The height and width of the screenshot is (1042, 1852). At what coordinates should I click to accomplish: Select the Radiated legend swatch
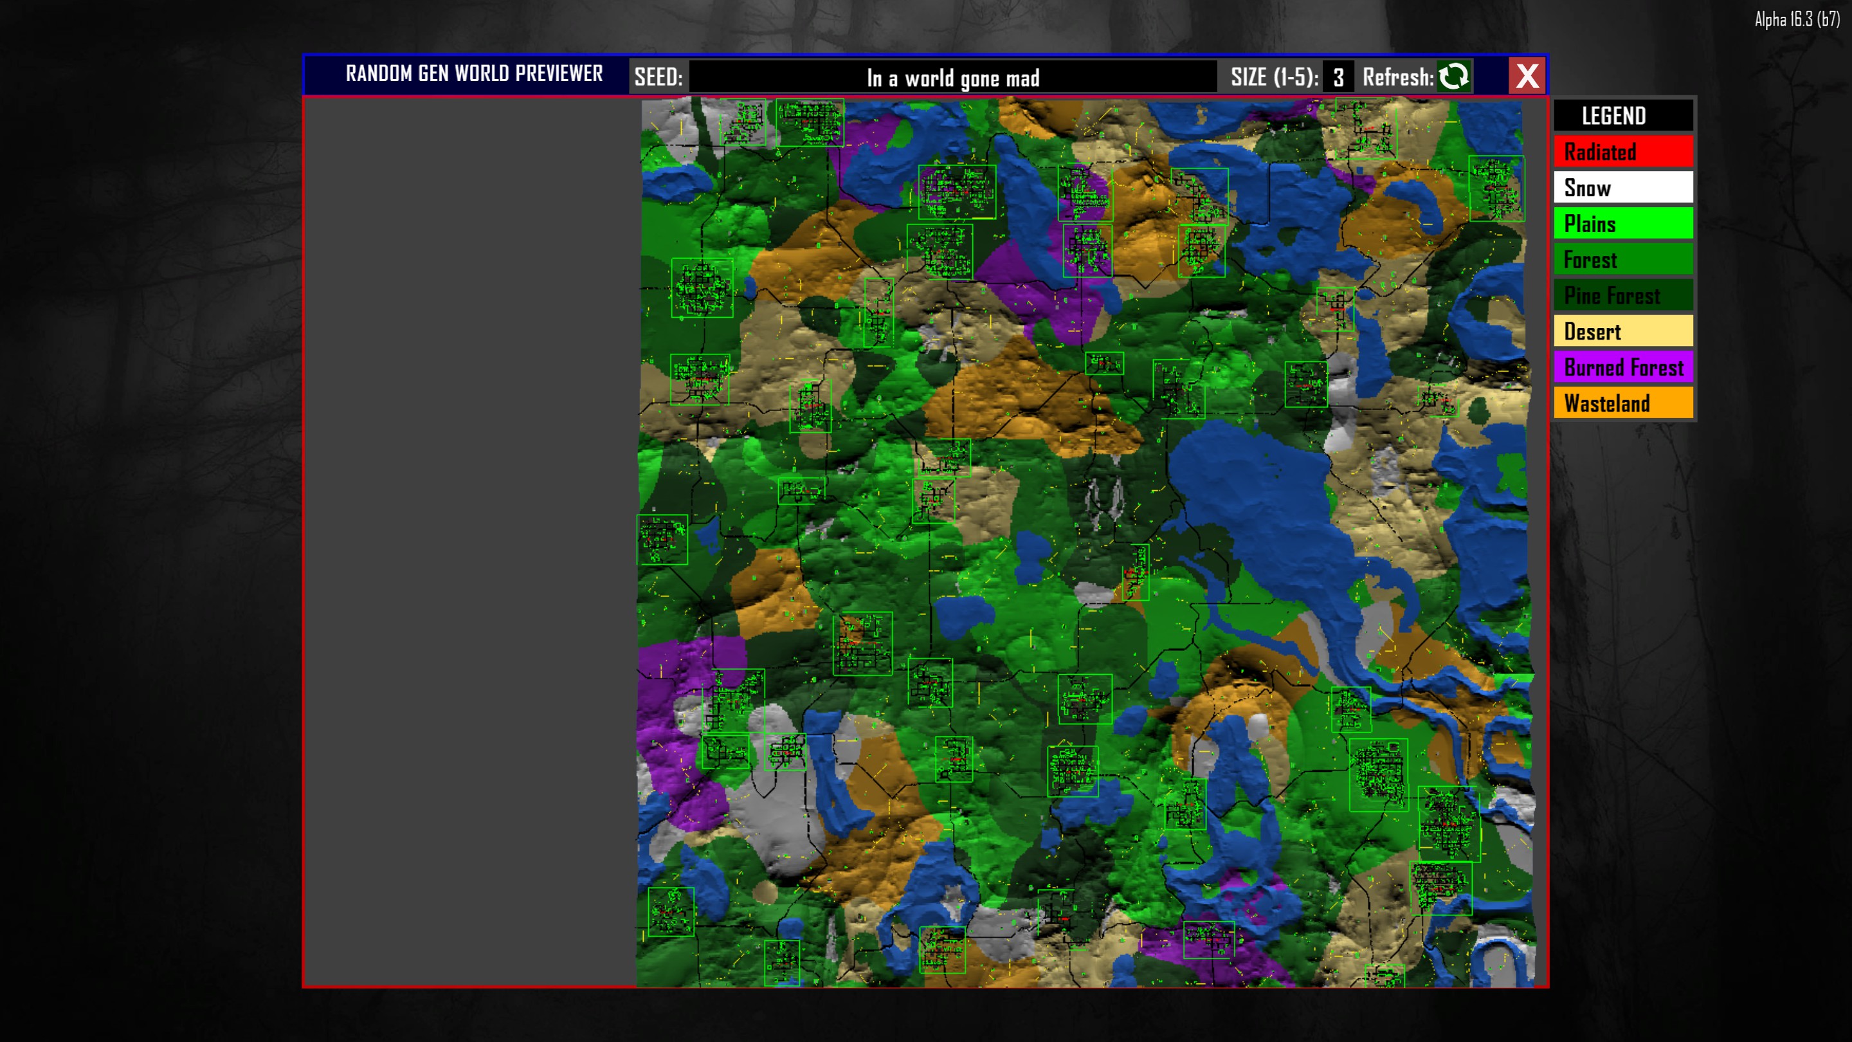pos(1623,152)
